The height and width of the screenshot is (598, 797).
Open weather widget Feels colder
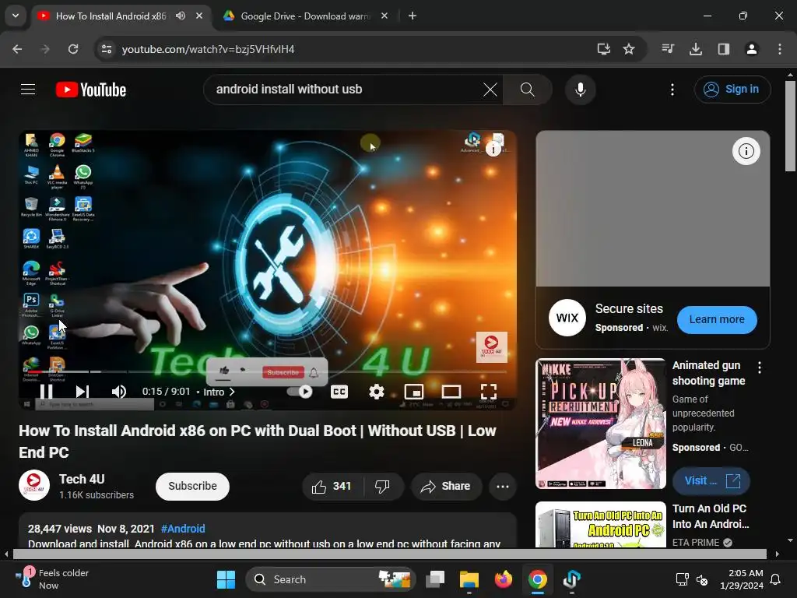pos(51,579)
